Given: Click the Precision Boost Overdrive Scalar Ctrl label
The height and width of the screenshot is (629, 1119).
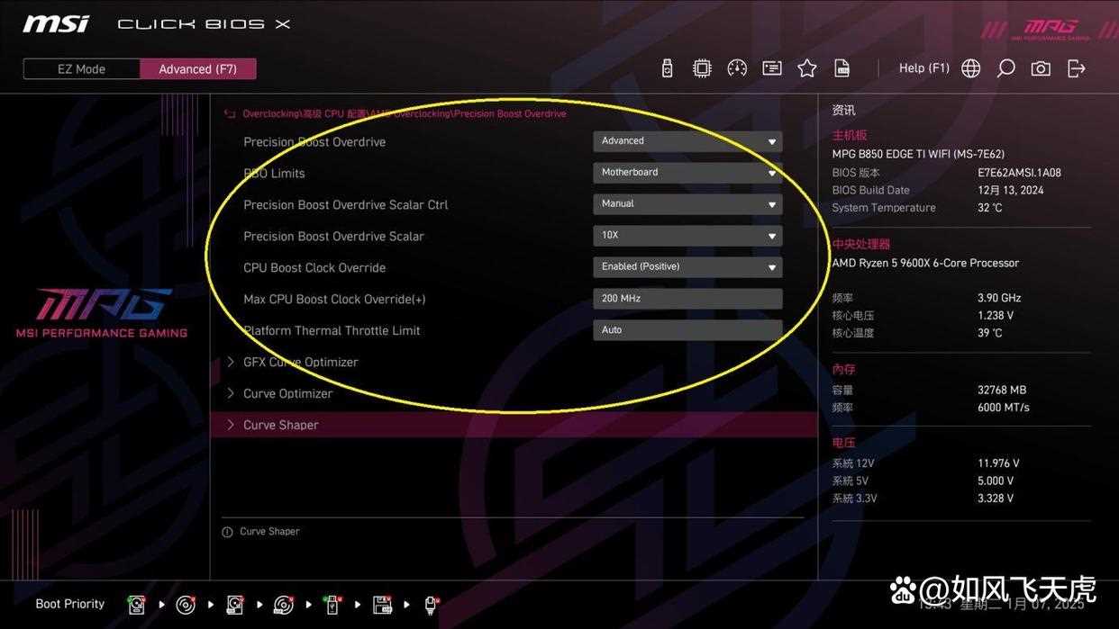Looking at the screenshot, I should (x=345, y=204).
